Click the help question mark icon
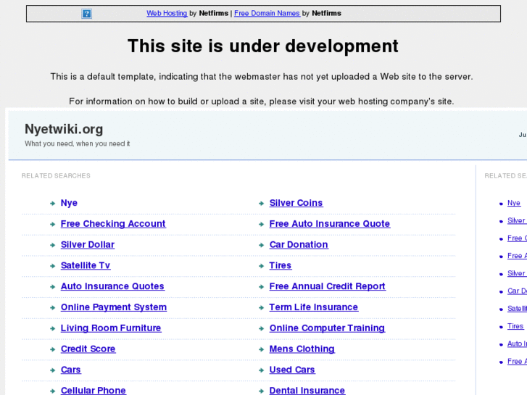The width and height of the screenshot is (527, 395). 86,14
